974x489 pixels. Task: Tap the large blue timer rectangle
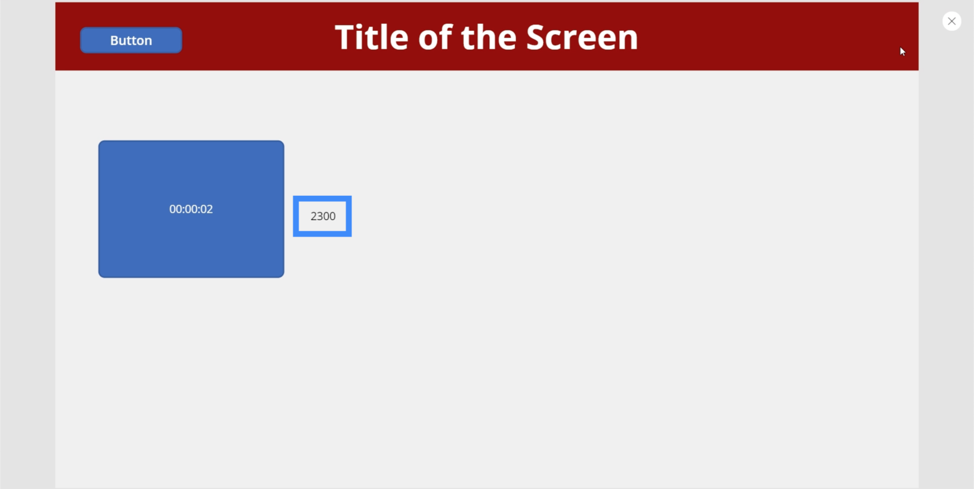tap(191, 209)
